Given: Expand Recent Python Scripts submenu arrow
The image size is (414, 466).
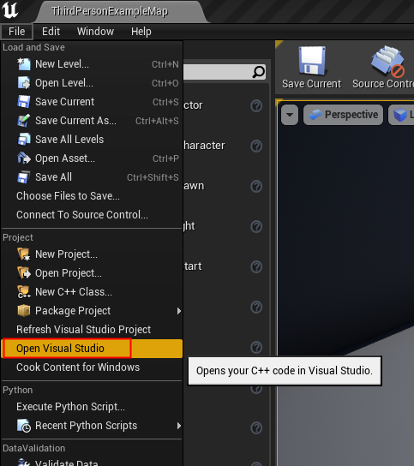Looking at the screenshot, I should tap(179, 426).
